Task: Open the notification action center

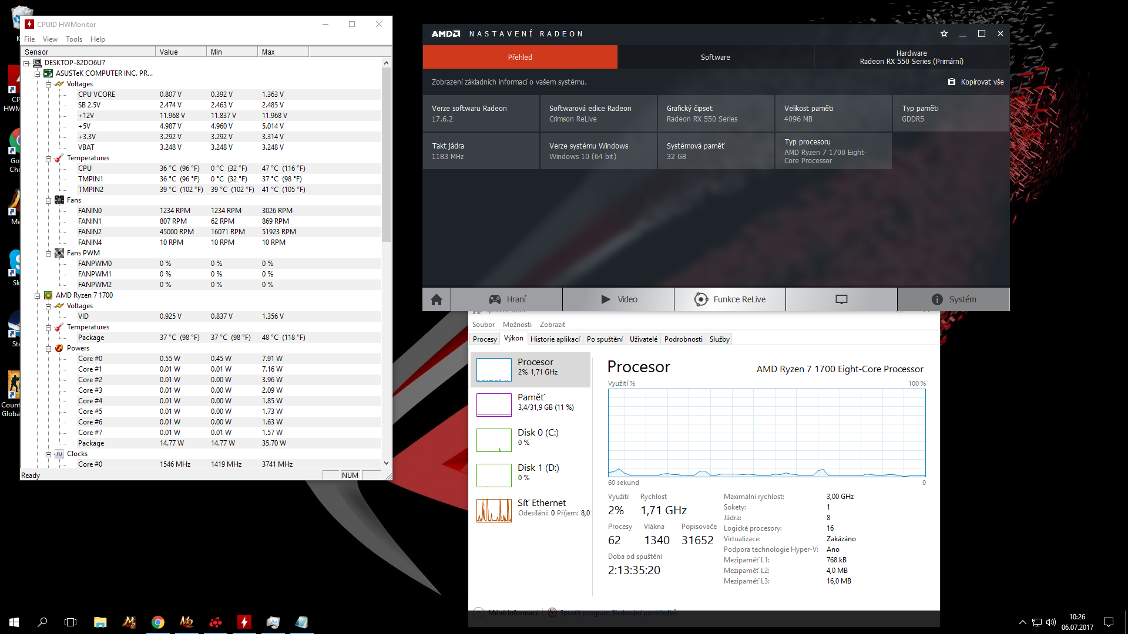Action: (1109, 622)
